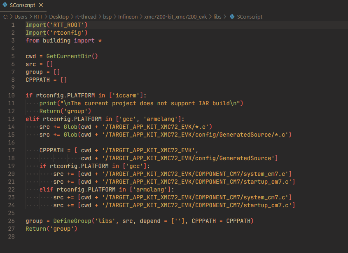Screen dimensions: 348x253
Task: Open the Infineon breadcrumb folder
Action: pos(128,17)
